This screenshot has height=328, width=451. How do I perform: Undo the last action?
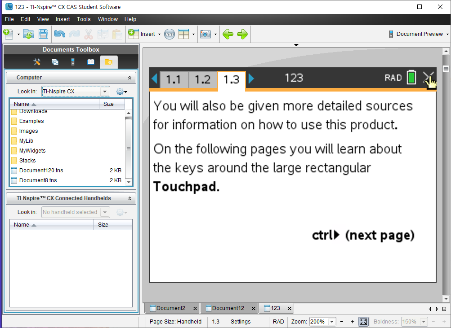point(60,34)
